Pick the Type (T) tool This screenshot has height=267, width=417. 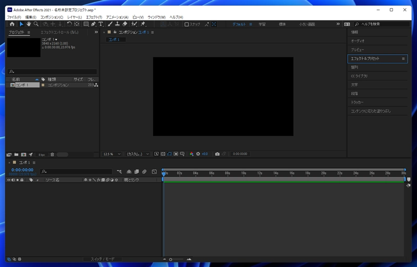[101, 24]
